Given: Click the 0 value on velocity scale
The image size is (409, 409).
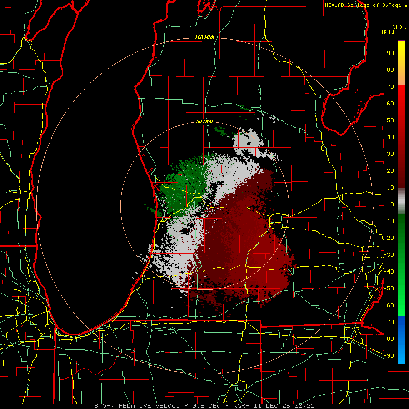Looking at the screenshot, I should (x=392, y=204).
